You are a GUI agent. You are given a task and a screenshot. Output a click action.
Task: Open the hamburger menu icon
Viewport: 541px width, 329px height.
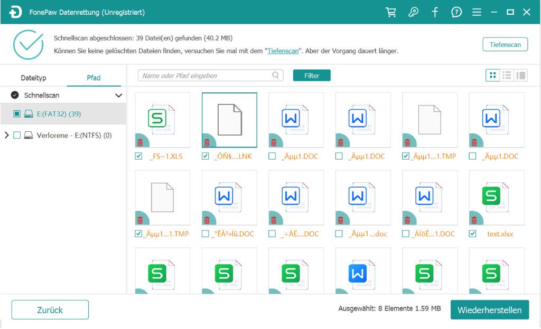point(477,12)
